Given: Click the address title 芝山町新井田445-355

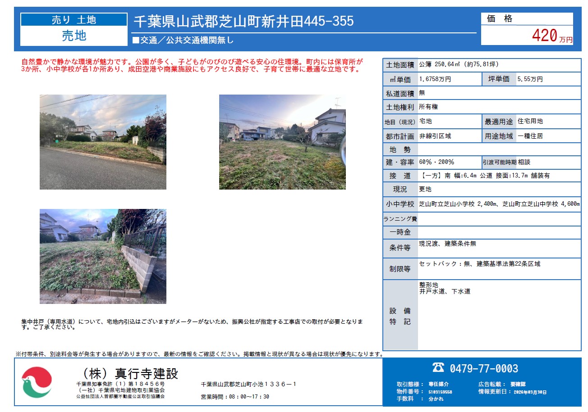Looking at the screenshot, I should (243, 21).
